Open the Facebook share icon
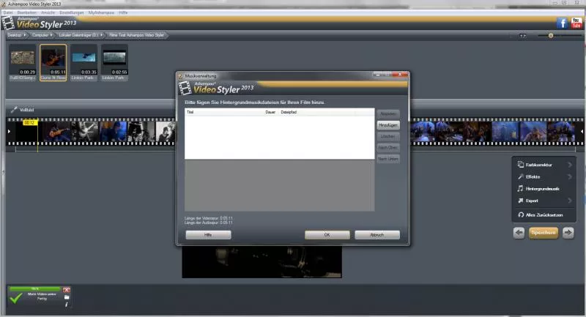This screenshot has height=317, width=586. 562,23
